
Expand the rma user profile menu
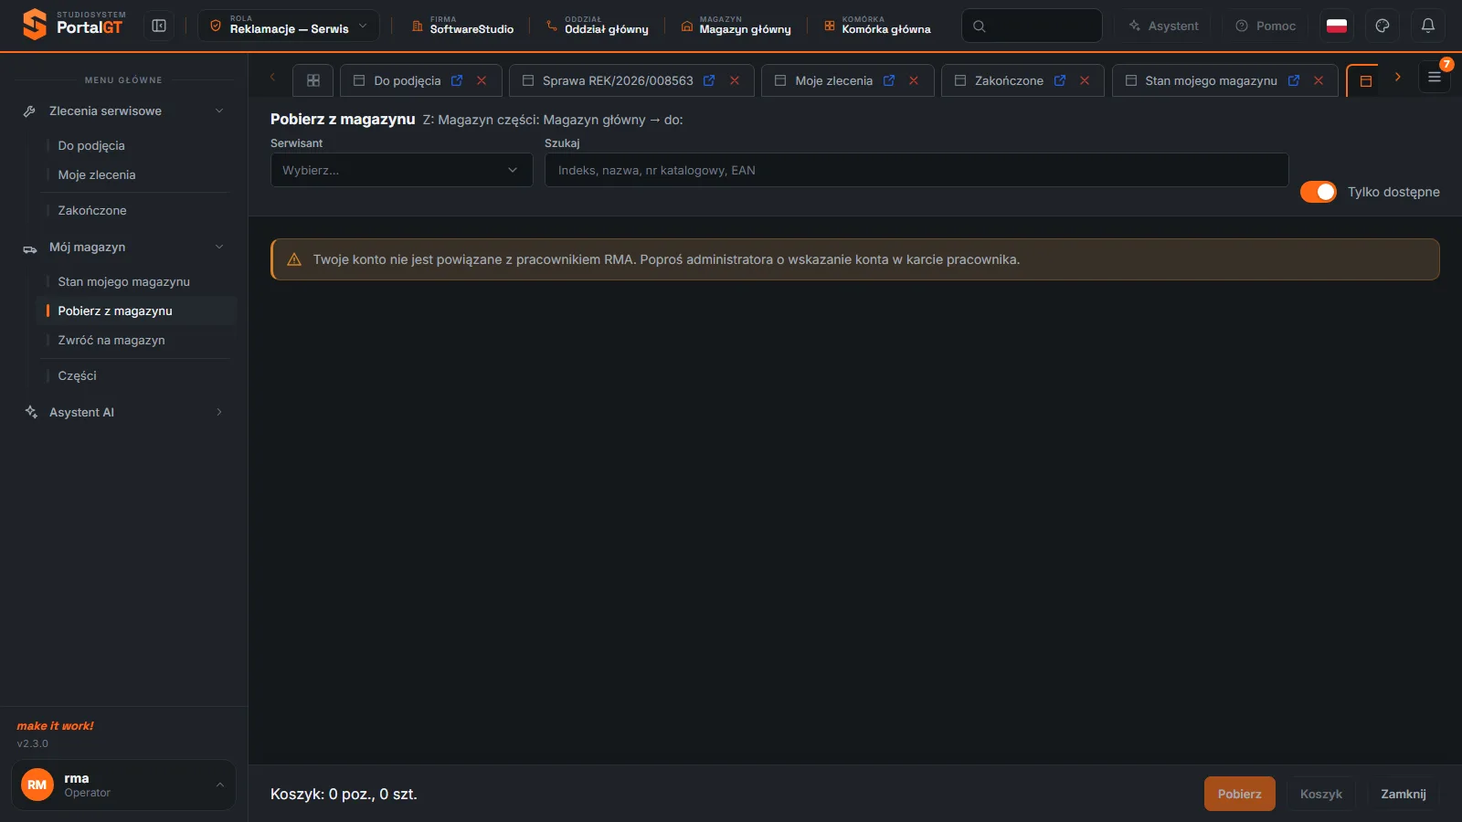click(x=123, y=785)
